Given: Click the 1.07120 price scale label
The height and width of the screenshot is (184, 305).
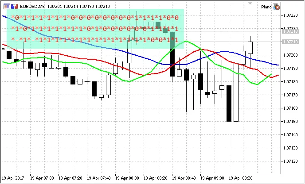Looking at the screenshot, I should pos(291,161).
